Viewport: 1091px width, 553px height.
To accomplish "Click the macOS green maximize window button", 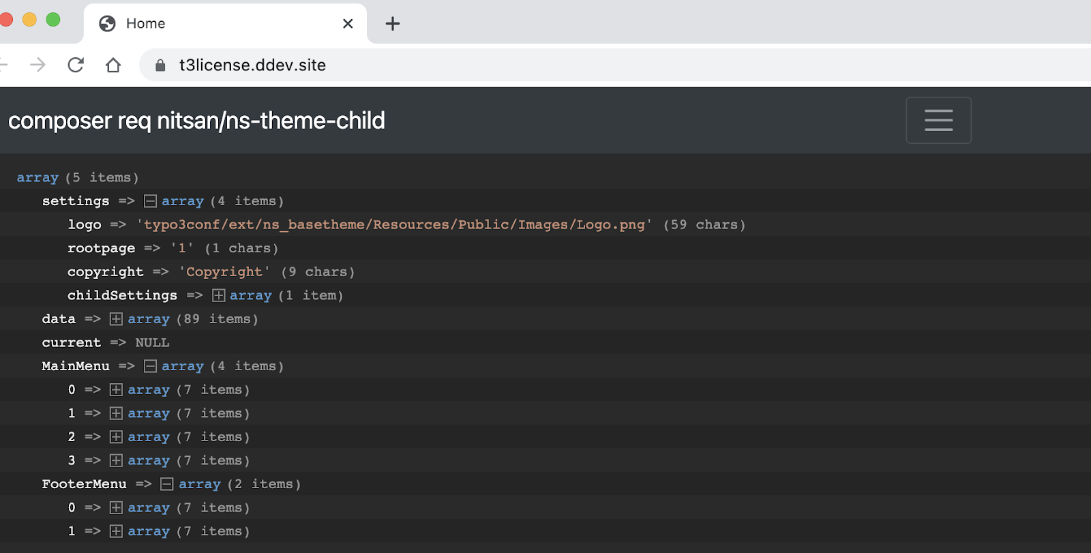I will [x=53, y=19].
